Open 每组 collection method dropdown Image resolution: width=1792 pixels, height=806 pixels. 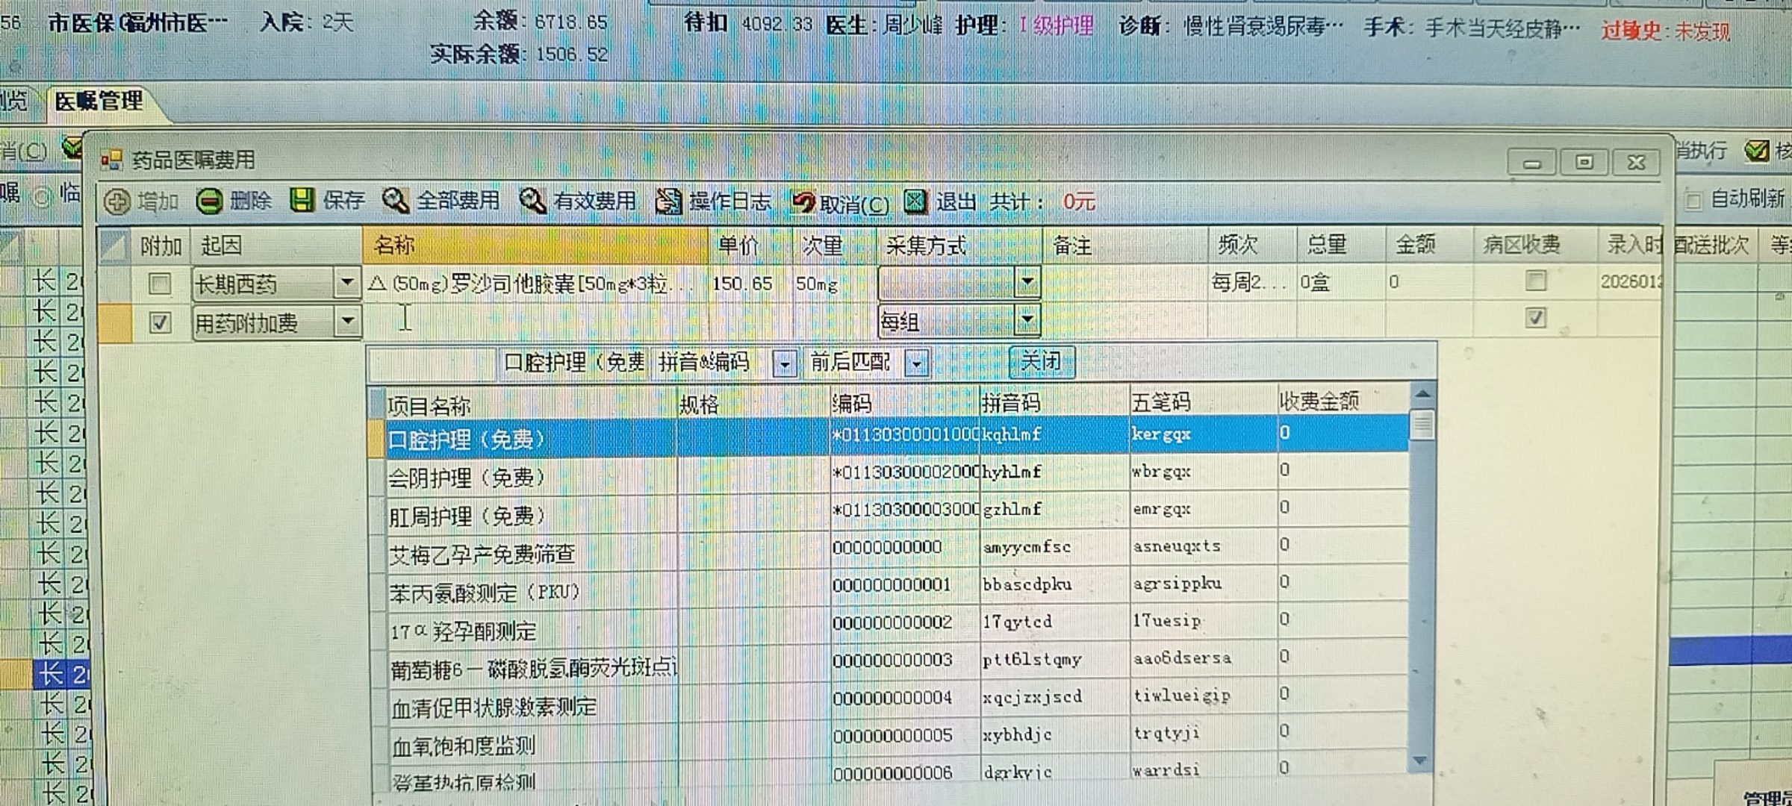[x=1027, y=320]
